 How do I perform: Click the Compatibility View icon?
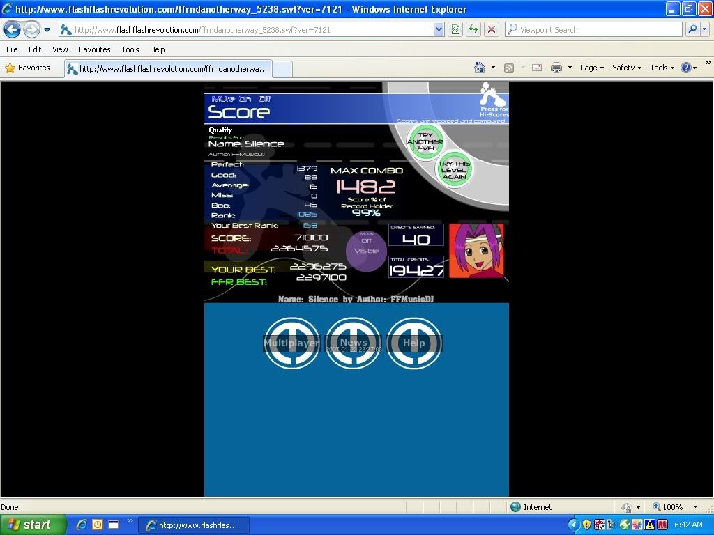[x=455, y=29]
